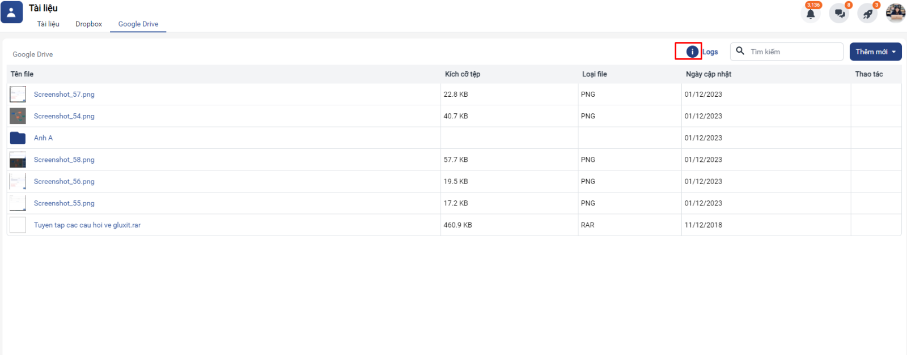Click the Anh A folder icon

(18, 138)
